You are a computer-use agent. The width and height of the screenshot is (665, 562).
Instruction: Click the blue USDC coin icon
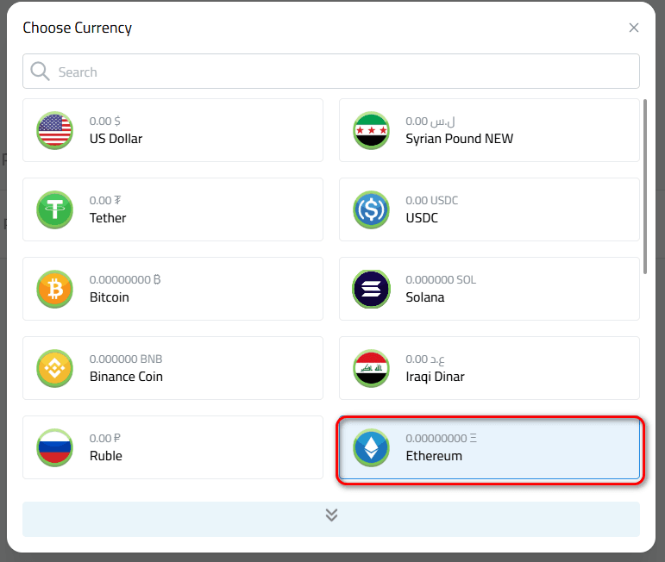pyautogui.click(x=371, y=209)
